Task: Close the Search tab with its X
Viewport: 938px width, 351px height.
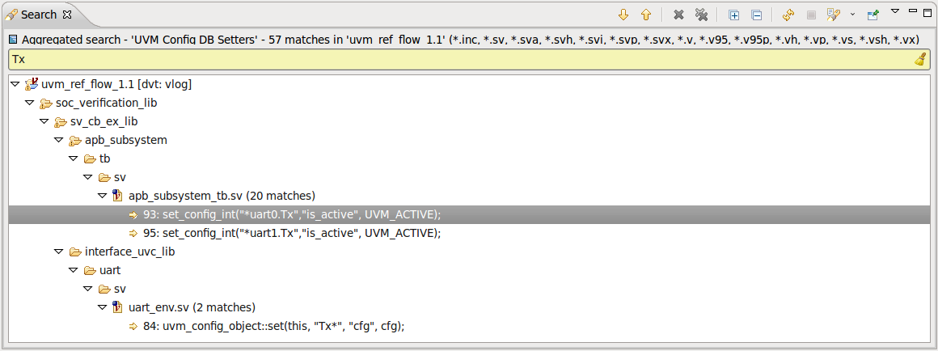Action: tap(66, 15)
